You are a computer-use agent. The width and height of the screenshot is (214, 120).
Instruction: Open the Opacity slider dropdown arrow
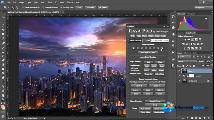coord(212,61)
